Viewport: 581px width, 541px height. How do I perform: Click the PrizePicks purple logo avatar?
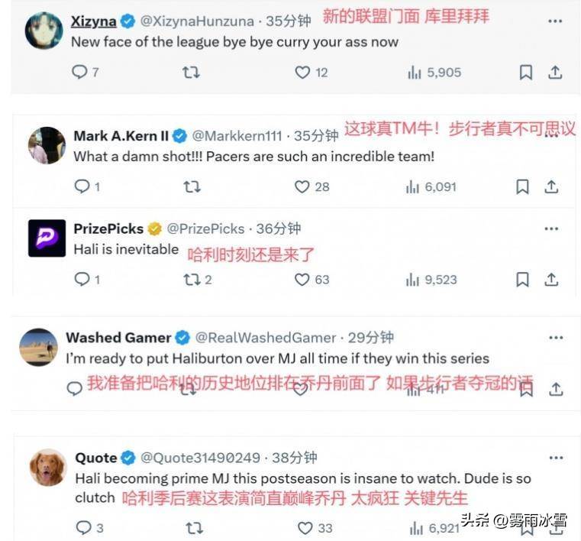(47, 238)
